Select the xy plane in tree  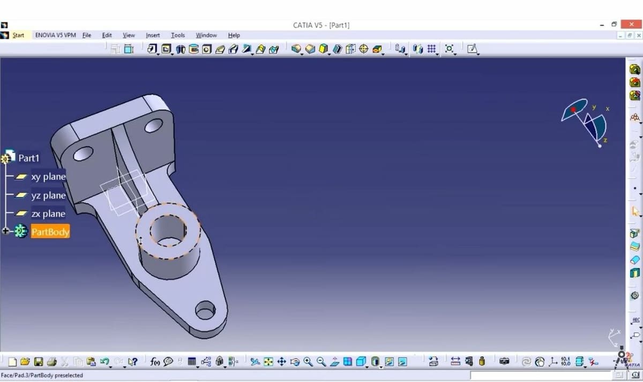[x=48, y=177]
